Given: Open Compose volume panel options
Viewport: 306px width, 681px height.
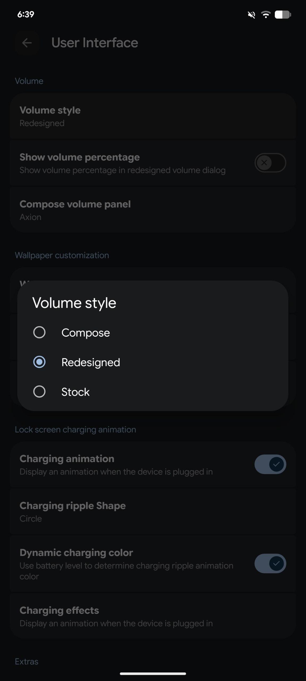Looking at the screenshot, I should [x=153, y=210].
